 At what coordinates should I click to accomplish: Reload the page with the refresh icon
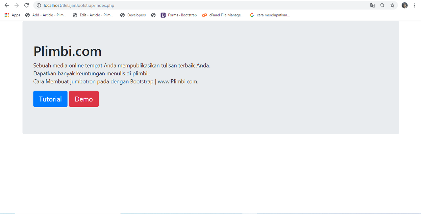point(27,5)
